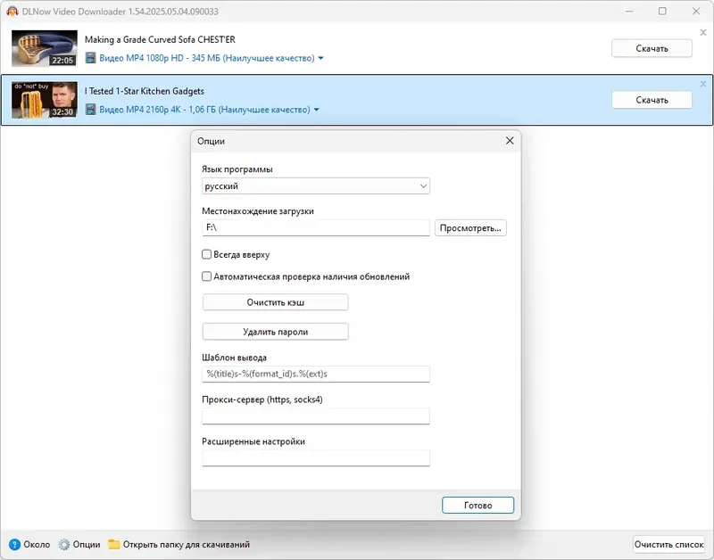Click the film icon beside 1080p HD format

[x=91, y=58]
